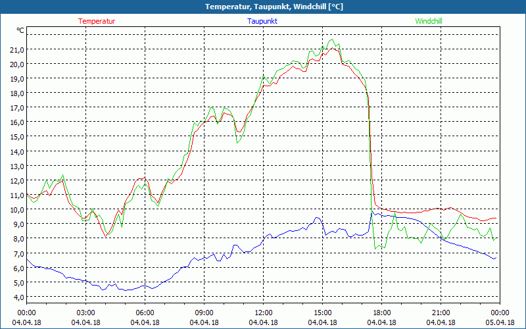Click the 13,0 y-axis value
Viewport: 526px width, 329px height.
click(x=18, y=166)
